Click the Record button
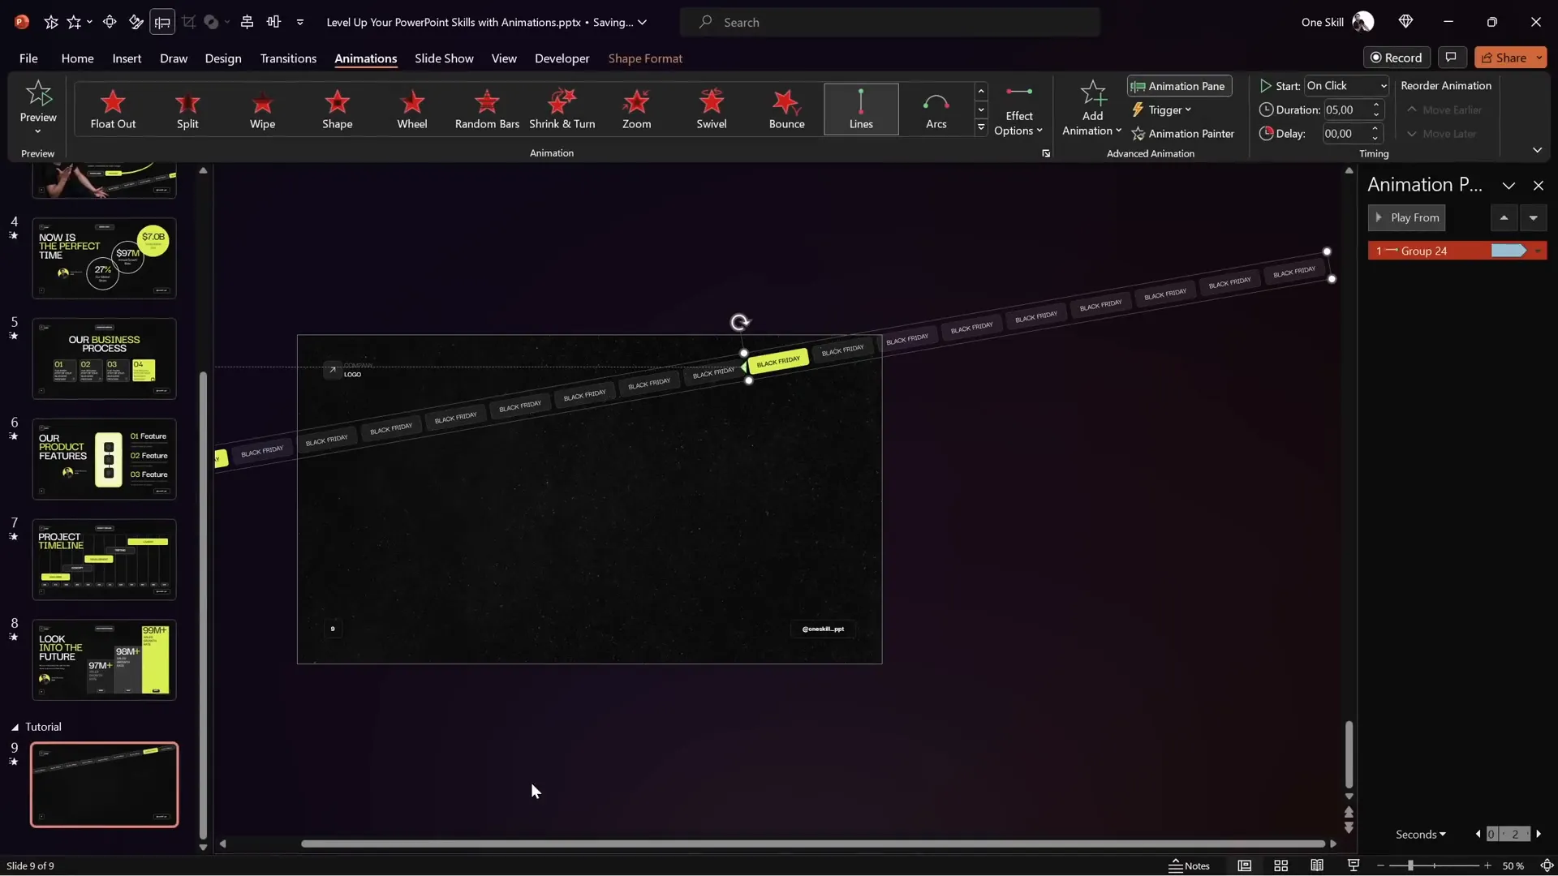1558x876 pixels. click(1396, 58)
